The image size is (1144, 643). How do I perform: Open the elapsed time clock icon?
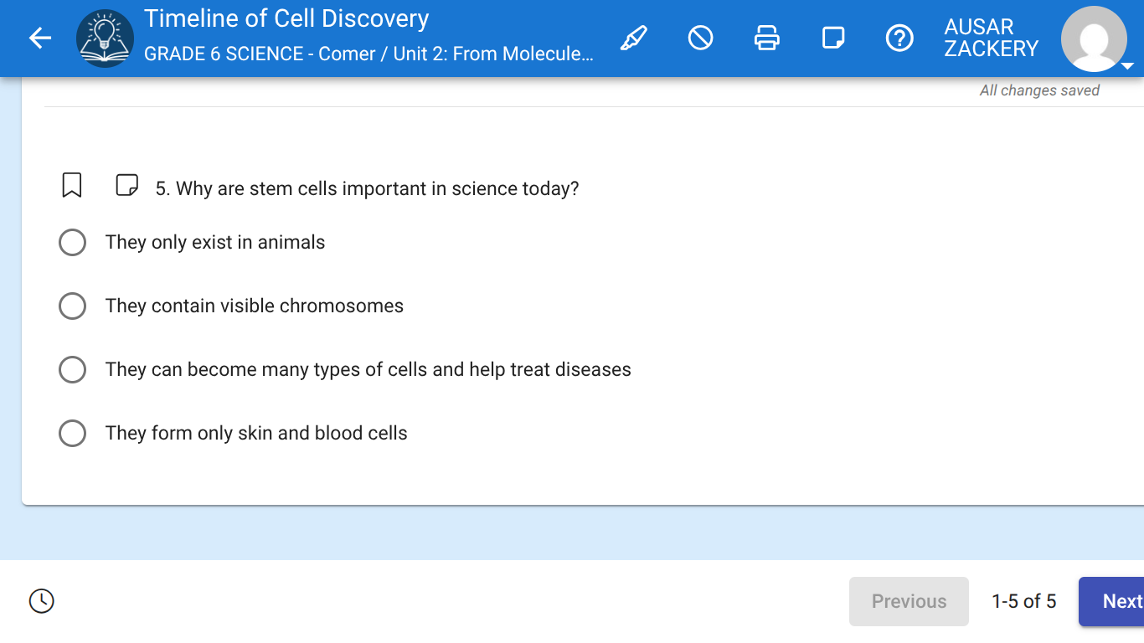tap(41, 601)
